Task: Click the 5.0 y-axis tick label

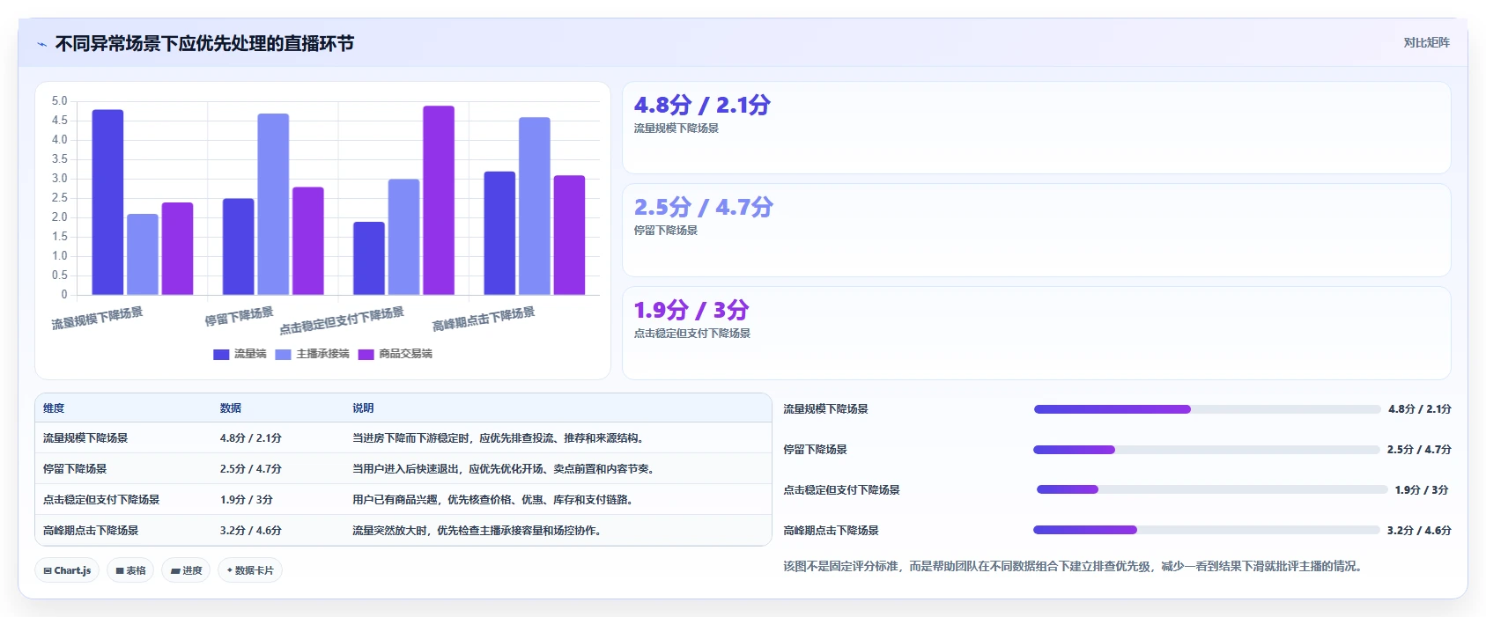Action: 59,101
